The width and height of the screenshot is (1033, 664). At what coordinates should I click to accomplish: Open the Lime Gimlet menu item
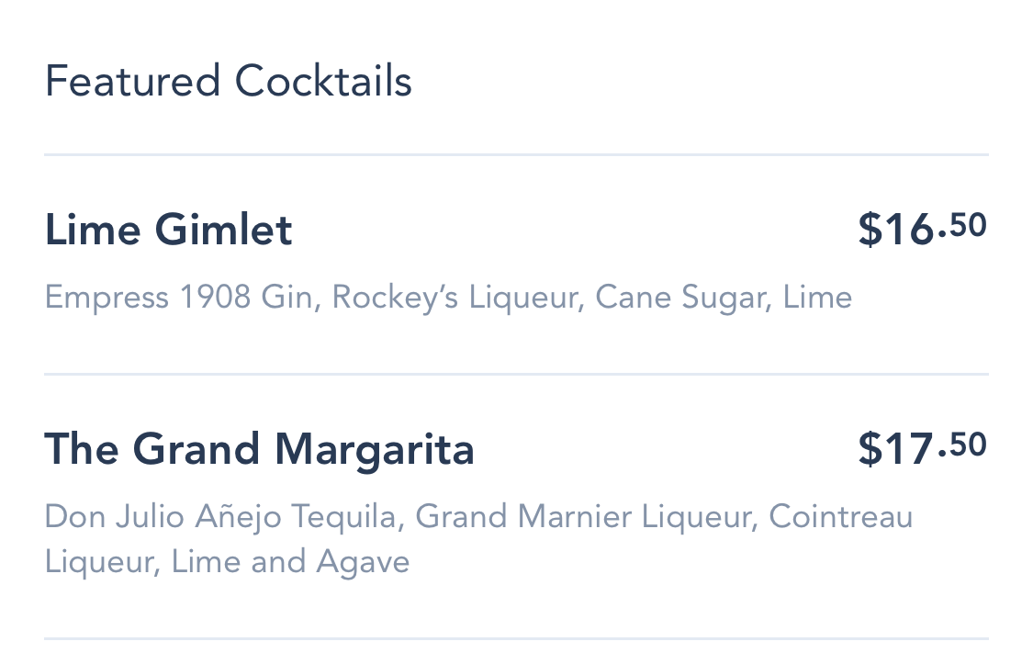pyautogui.click(x=169, y=230)
